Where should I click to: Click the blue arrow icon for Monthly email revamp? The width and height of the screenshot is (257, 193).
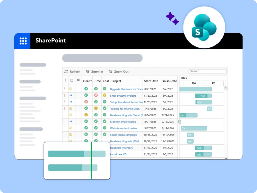pos(71,121)
